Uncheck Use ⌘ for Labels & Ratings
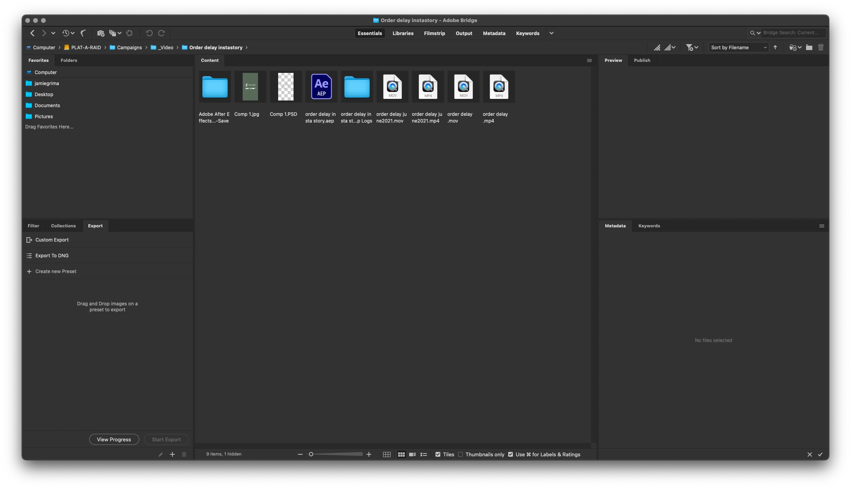The height and width of the screenshot is (489, 851). pos(511,454)
